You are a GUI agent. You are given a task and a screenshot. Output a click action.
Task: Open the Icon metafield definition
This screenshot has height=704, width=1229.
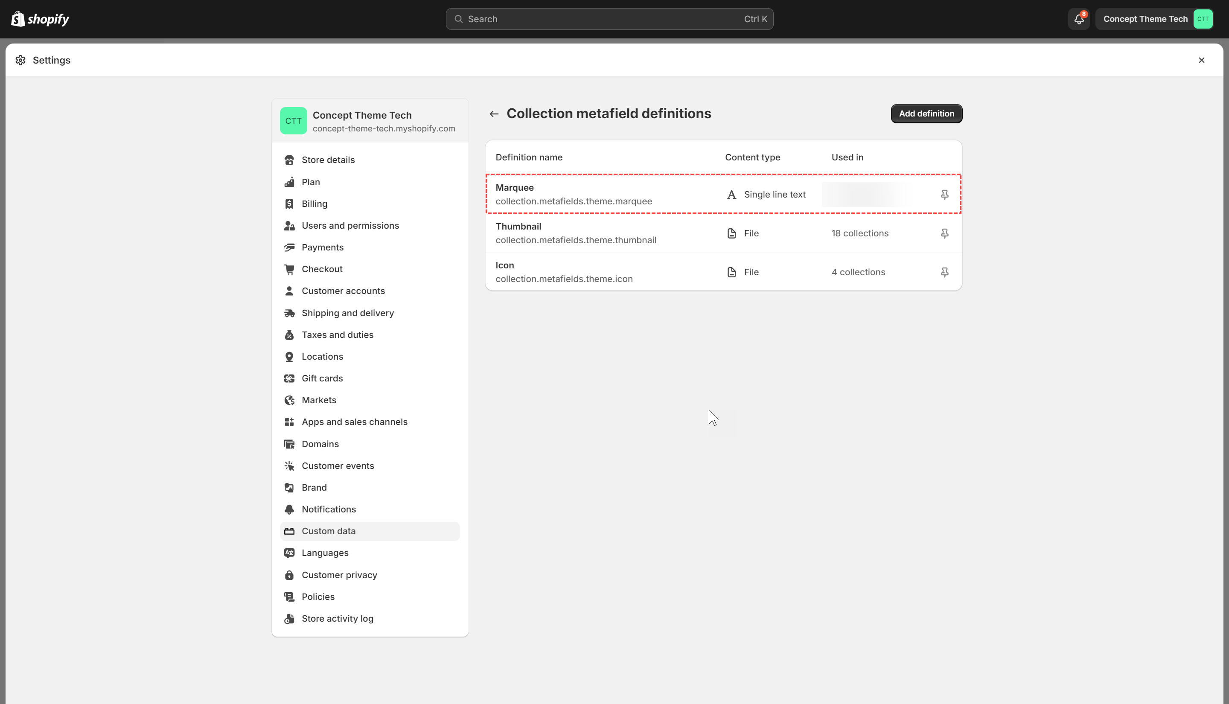(723, 272)
